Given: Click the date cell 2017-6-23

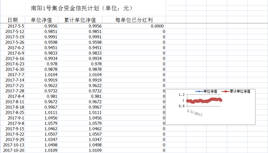Looking at the screenshot, I should (x=15, y=64).
